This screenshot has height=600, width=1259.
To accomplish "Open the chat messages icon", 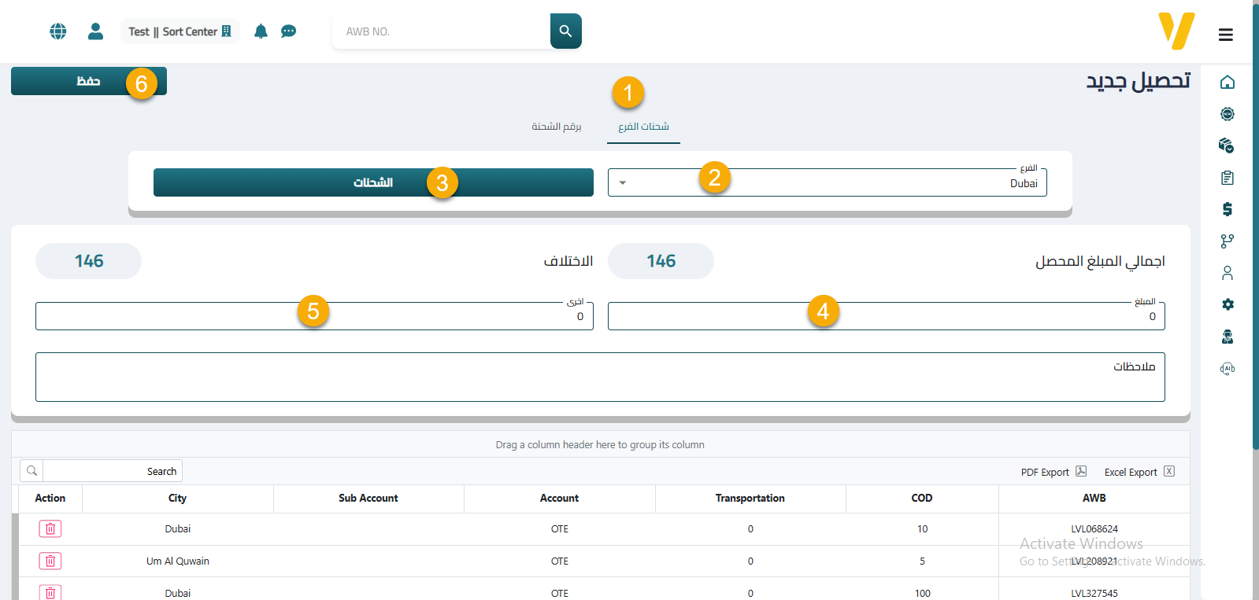I will click(288, 31).
